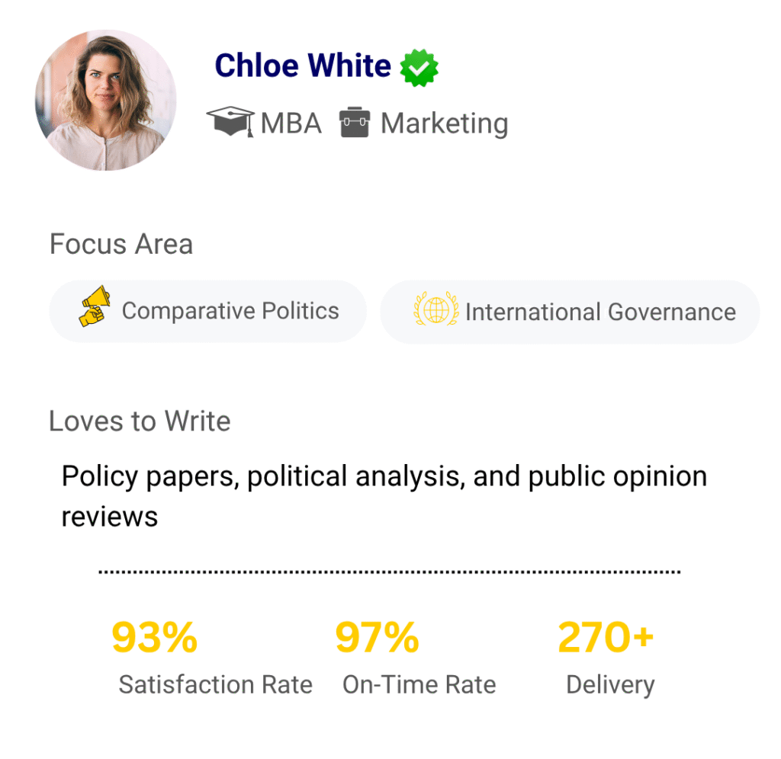Click the 97% on-time figure
This screenshot has width=781, height=759.
point(378,638)
